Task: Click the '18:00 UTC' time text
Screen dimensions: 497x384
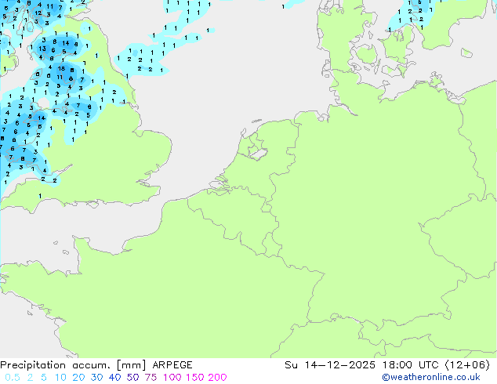Action: coord(411,365)
